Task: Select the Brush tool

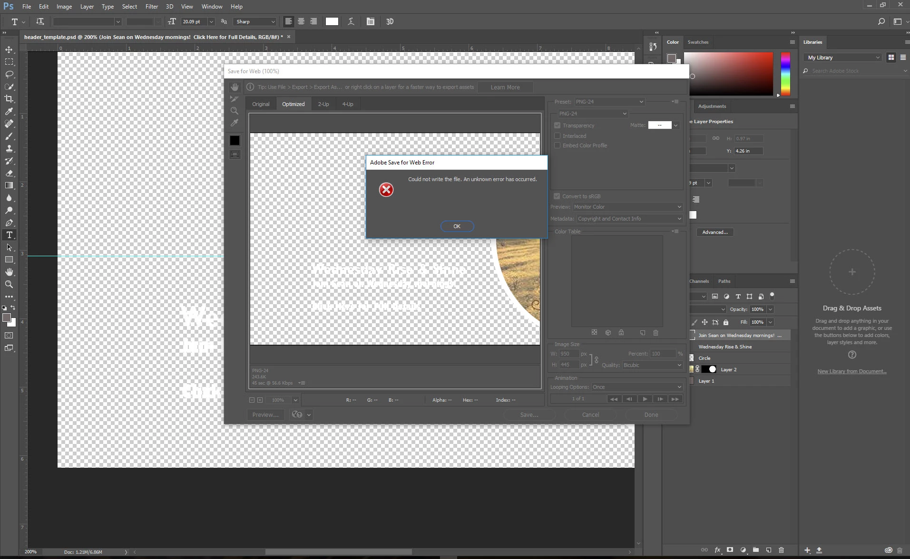Action: (x=9, y=136)
